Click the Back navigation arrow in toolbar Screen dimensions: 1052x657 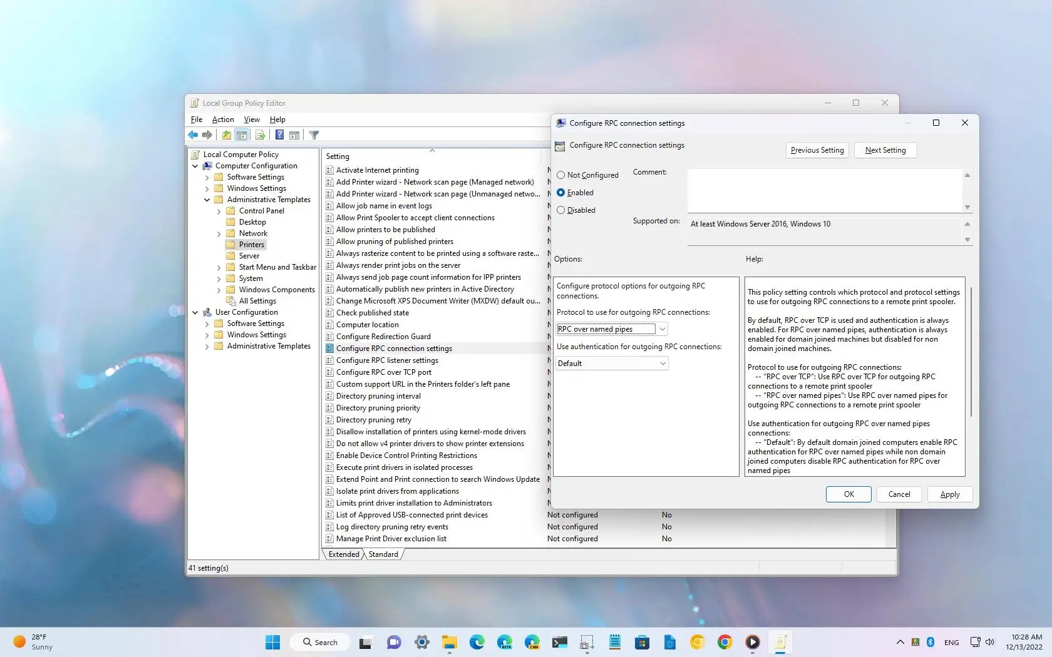(192, 135)
